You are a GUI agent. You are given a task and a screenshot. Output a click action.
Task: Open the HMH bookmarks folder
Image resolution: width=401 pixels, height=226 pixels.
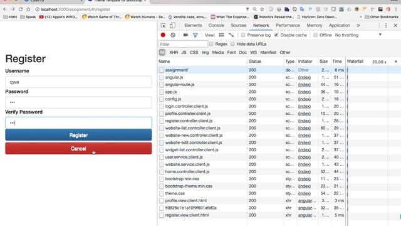click(10, 17)
